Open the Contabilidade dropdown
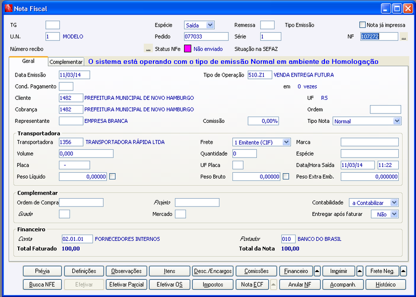This screenshot has width=416, height=297. point(373,202)
